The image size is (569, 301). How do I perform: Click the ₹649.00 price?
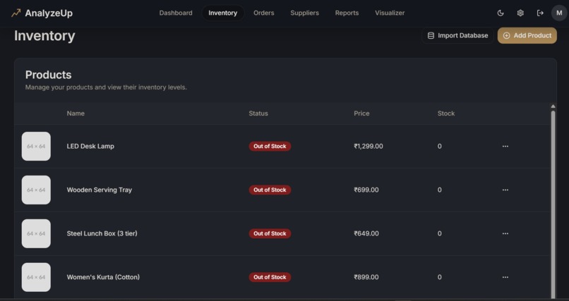pos(366,233)
